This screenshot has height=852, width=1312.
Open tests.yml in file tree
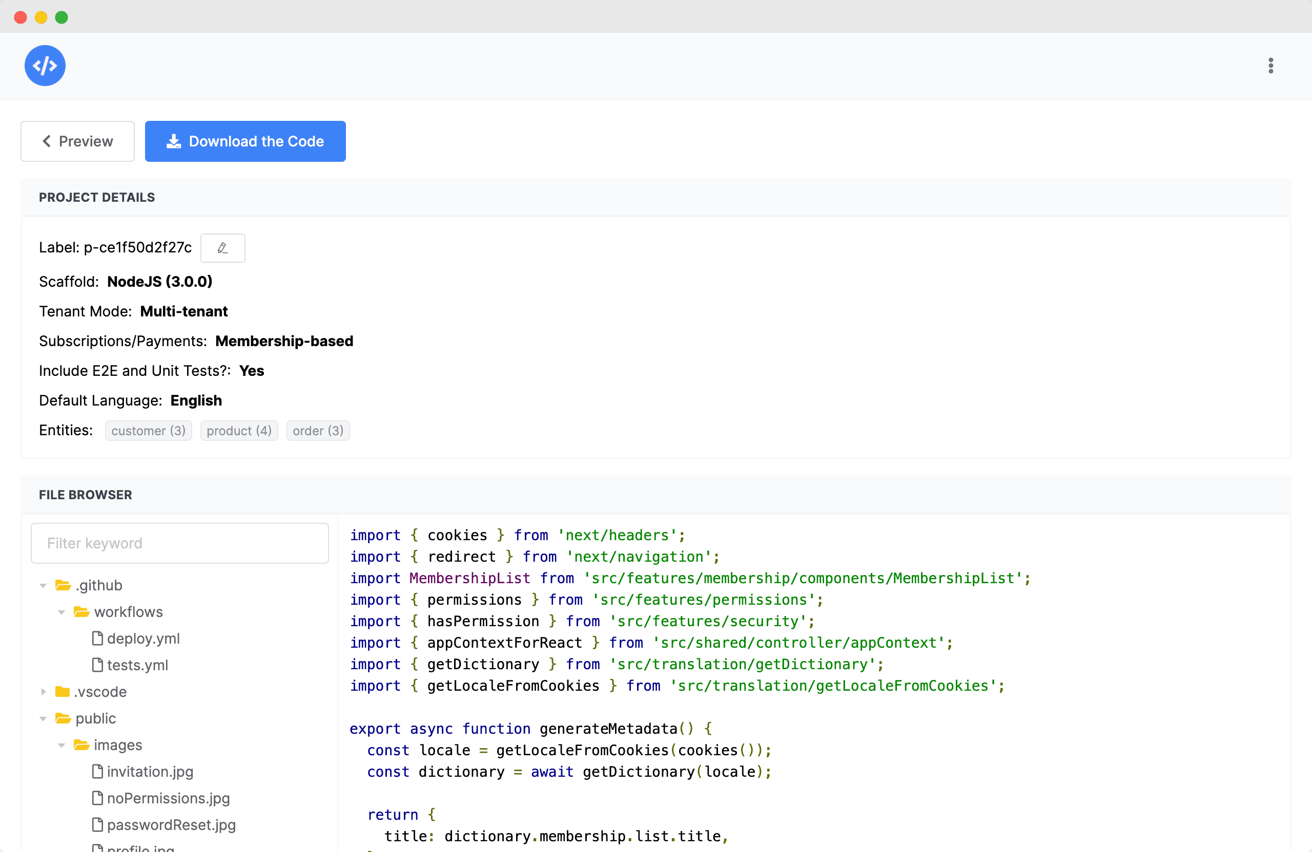click(x=137, y=665)
